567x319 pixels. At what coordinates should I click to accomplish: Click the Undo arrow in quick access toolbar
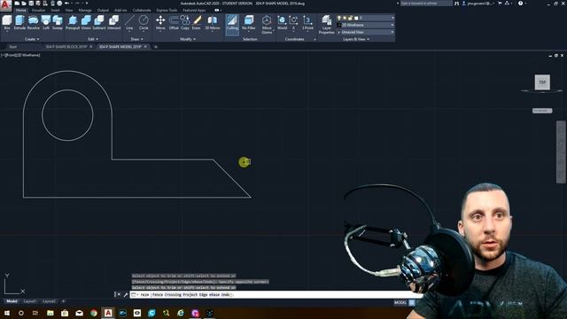tap(66, 4)
